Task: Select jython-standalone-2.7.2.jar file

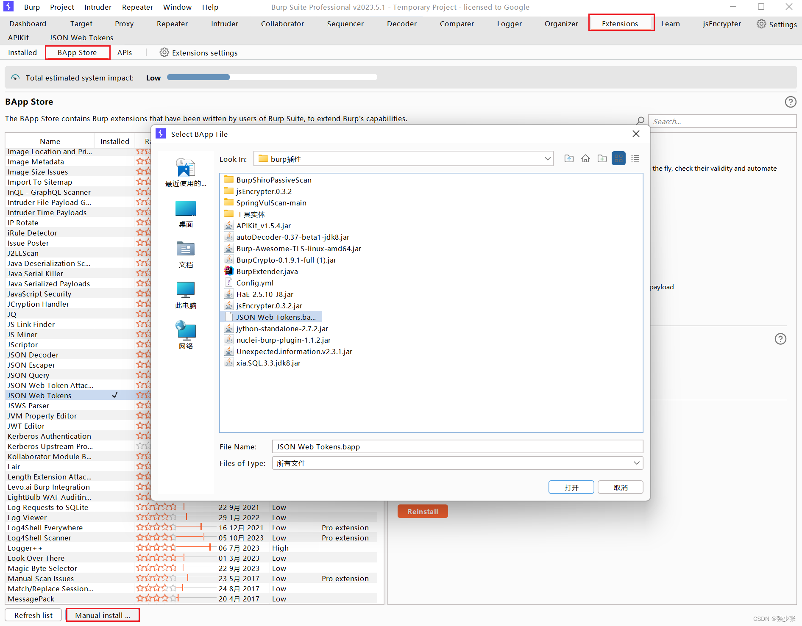Action: click(x=276, y=328)
